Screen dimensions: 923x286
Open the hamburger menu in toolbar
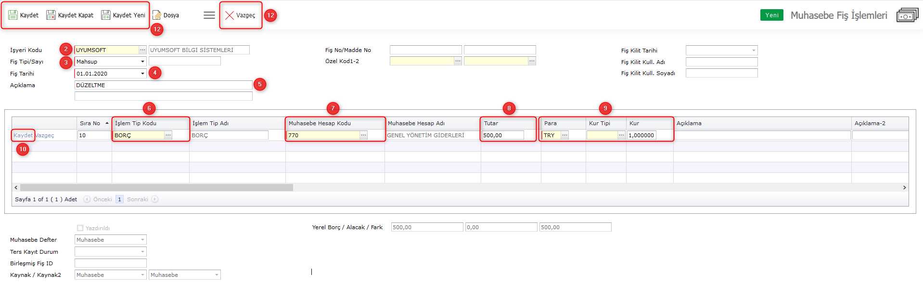pos(209,15)
